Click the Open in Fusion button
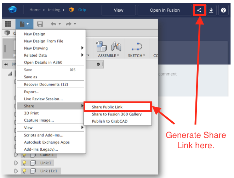234x178 pixels. pyautogui.click(x=165, y=10)
